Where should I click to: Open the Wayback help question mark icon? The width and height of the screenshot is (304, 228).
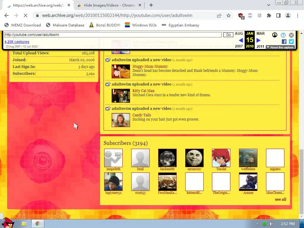(283, 35)
